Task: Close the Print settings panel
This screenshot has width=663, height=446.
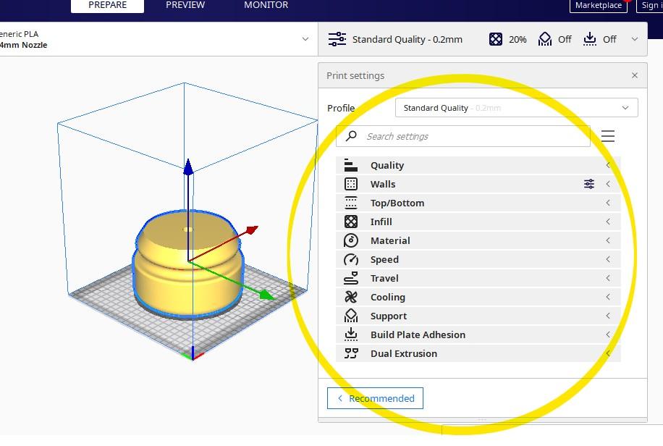Action: point(635,75)
